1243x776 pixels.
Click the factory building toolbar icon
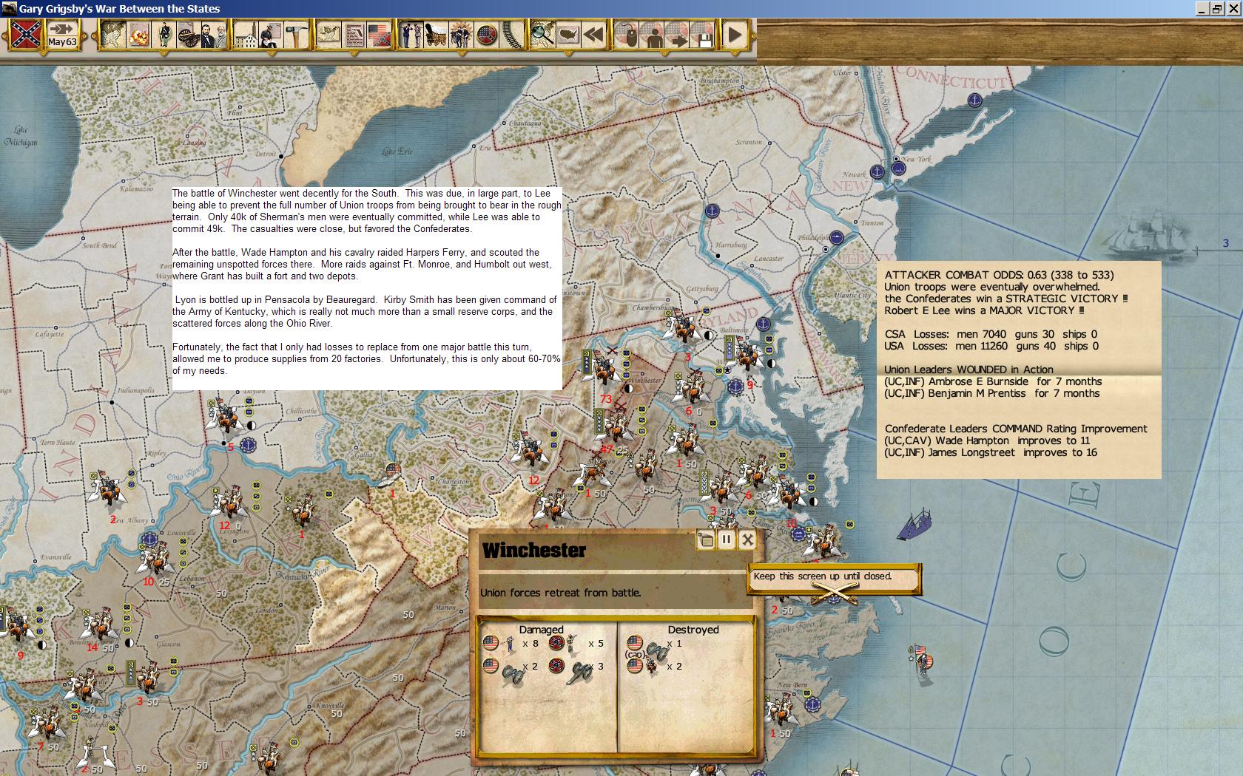[246, 34]
